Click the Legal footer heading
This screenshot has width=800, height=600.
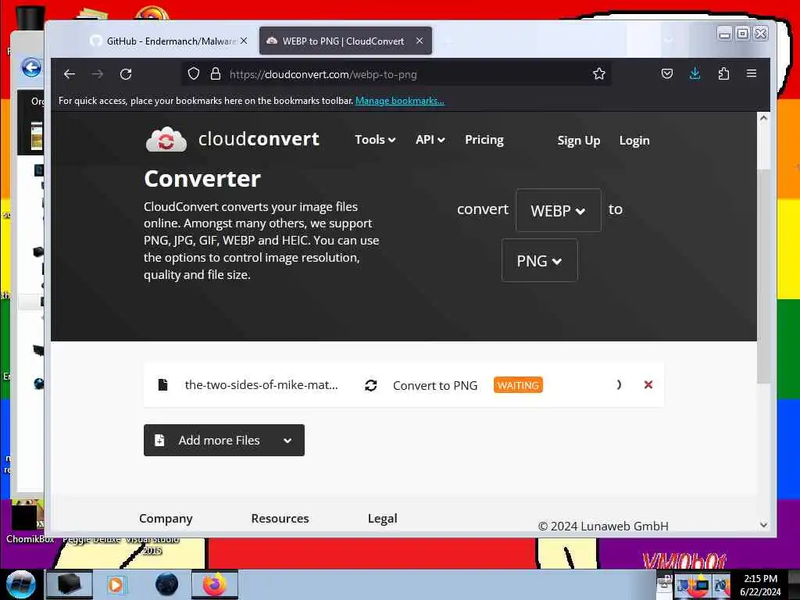tap(383, 519)
